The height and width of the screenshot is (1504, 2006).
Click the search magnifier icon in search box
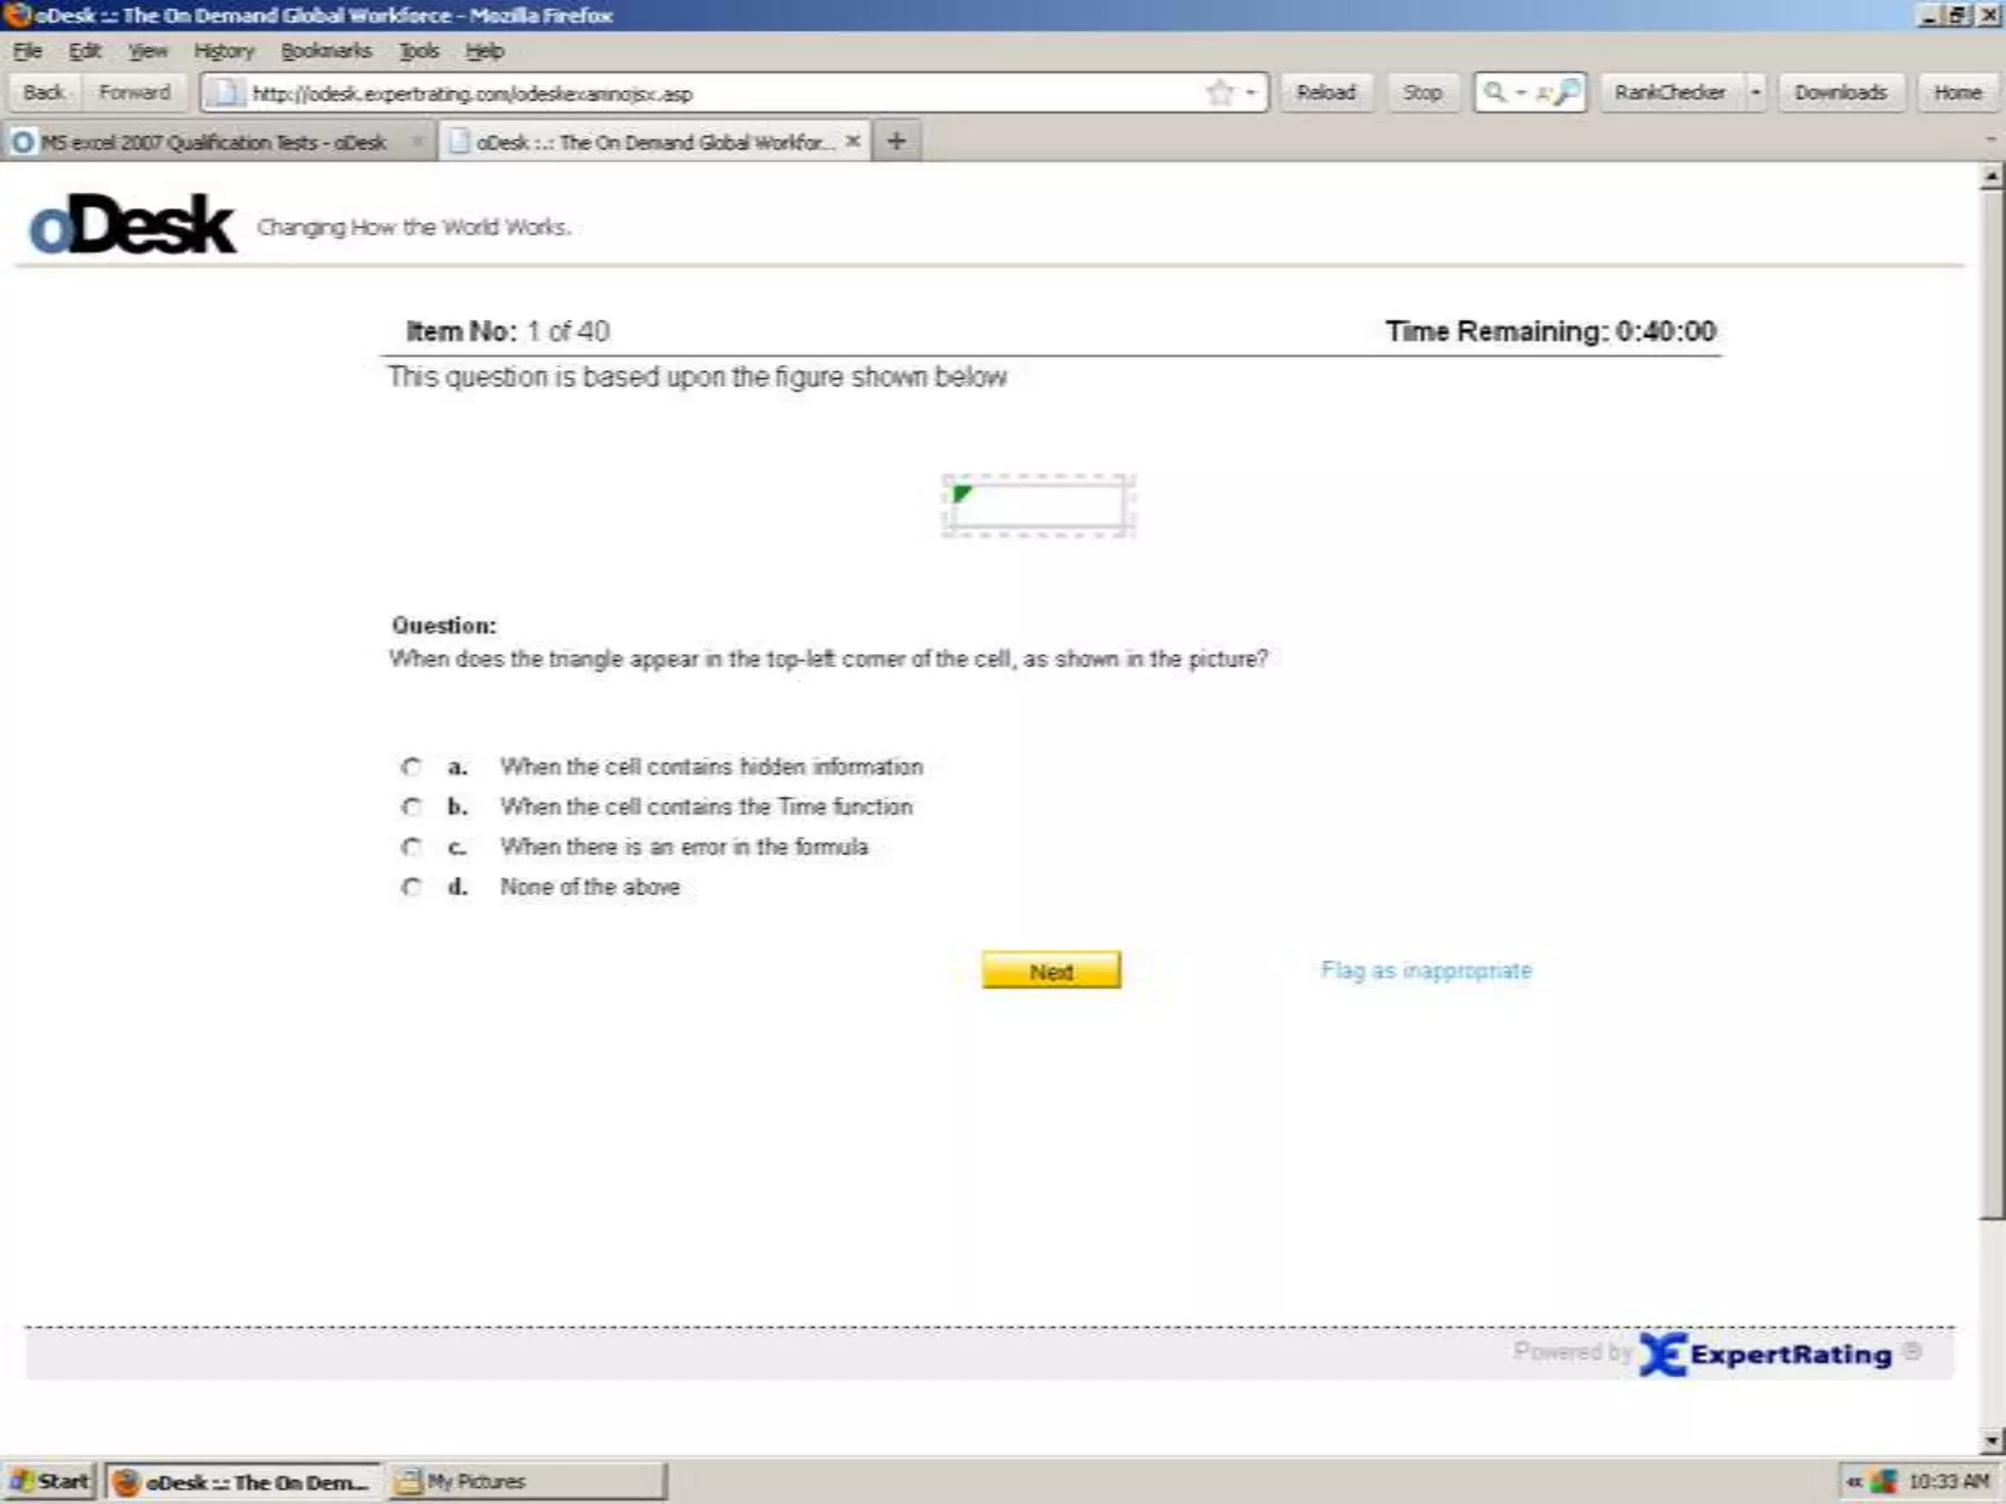[x=1567, y=92]
